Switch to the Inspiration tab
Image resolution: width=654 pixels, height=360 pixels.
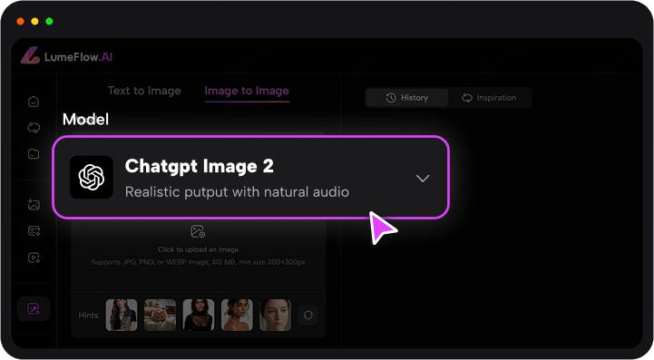(489, 98)
